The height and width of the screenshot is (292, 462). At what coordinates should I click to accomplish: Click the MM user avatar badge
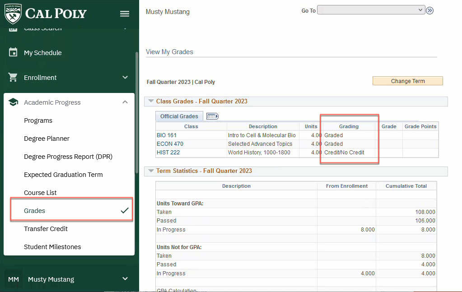[14, 279]
